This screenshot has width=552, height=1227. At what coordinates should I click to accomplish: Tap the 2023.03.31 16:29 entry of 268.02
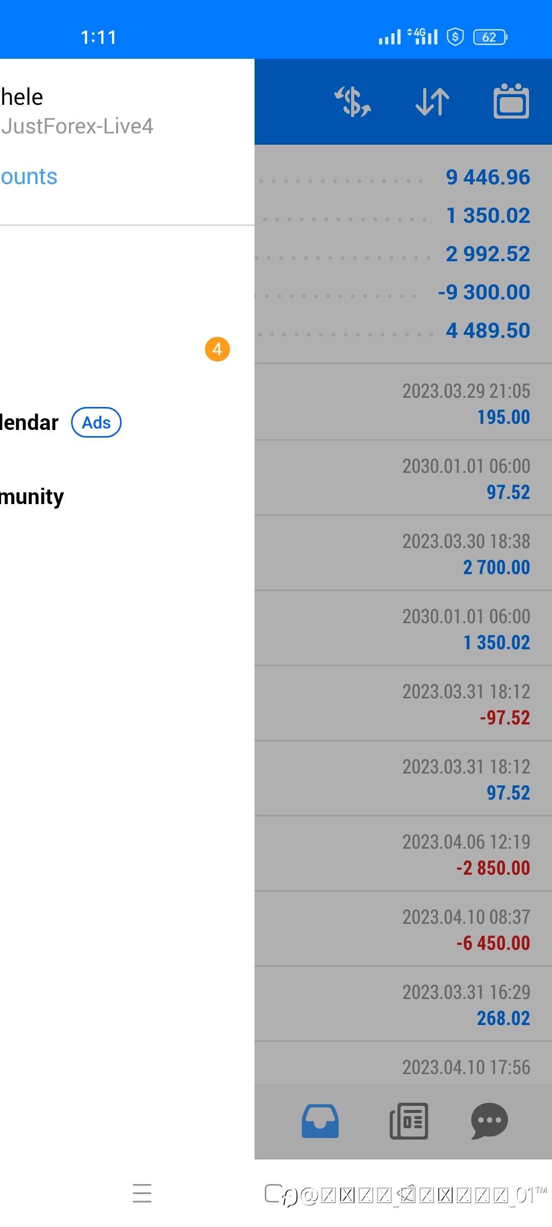click(x=403, y=1005)
